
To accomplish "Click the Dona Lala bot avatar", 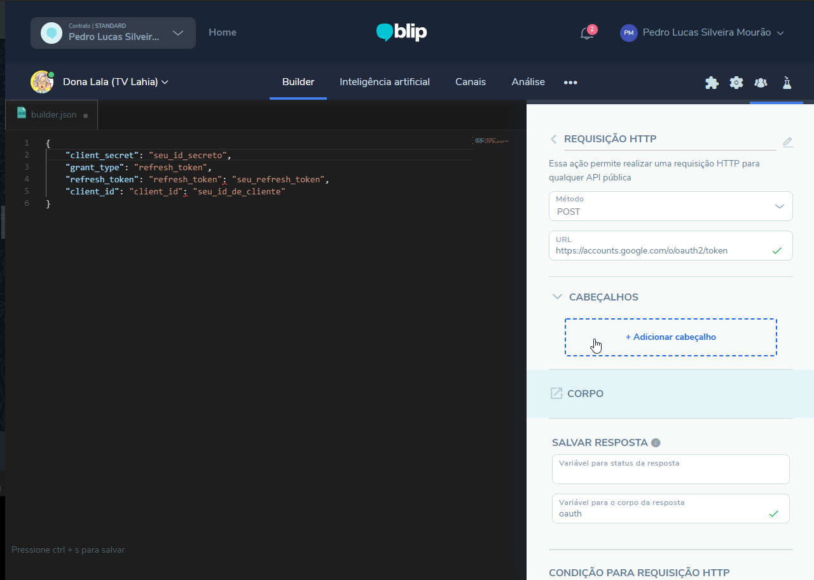I will (x=42, y=82).
